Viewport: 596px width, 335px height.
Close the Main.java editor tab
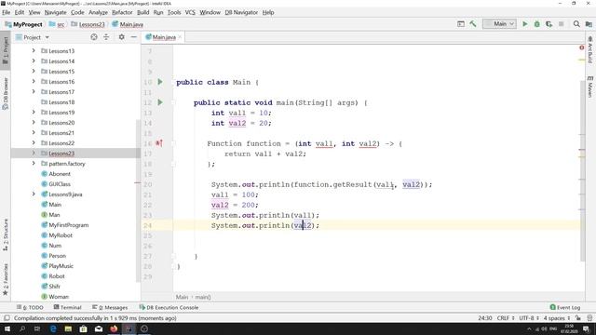180,37
